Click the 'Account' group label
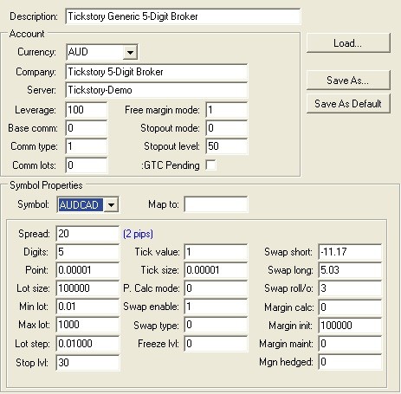 pyautogui.click(x=27, y=34)
